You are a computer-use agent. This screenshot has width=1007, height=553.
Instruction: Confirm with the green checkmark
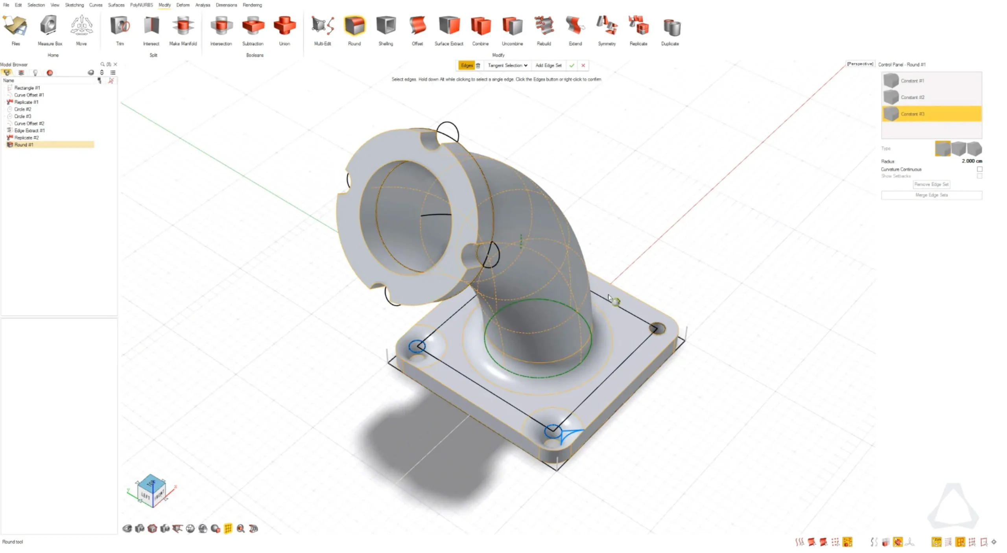(x=572, y=65)
